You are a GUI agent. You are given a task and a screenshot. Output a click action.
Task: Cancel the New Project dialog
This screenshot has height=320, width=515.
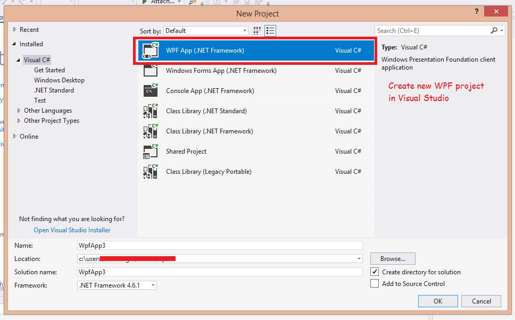[x=481, y=301]
